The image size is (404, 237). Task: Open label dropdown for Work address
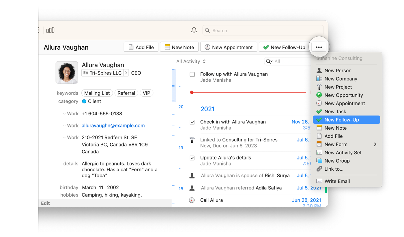tap(64, 138)
